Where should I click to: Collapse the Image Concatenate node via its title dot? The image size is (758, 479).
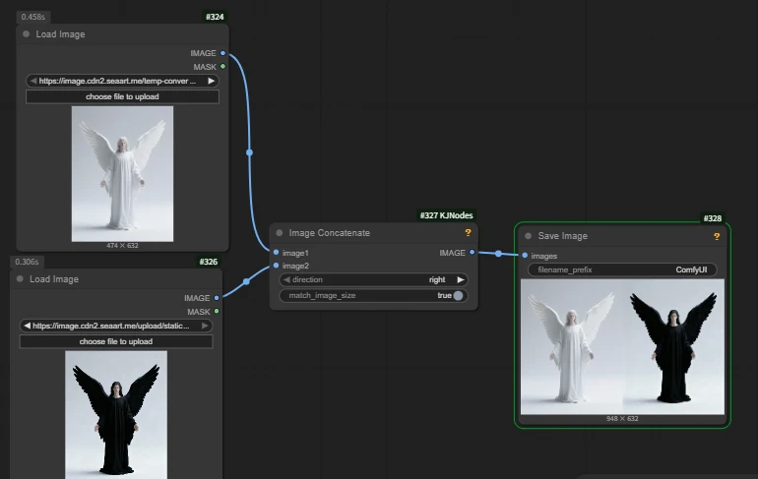click(x=280, y=233)
